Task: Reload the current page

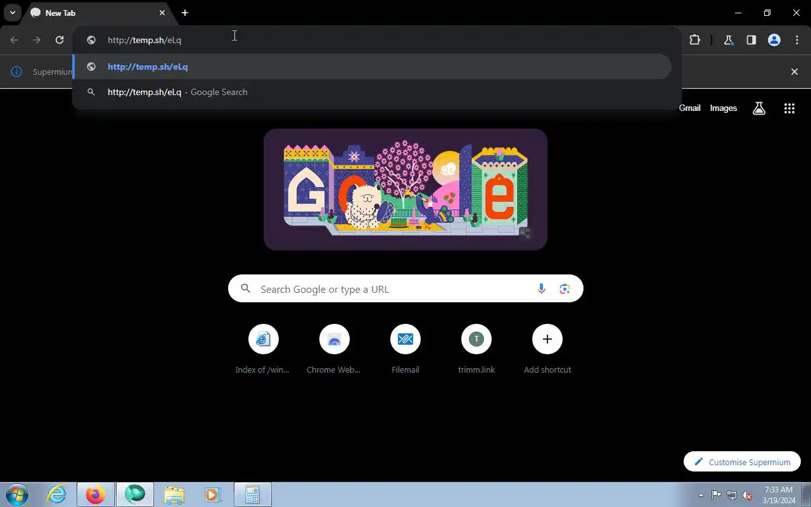Action: click(60, 40)
